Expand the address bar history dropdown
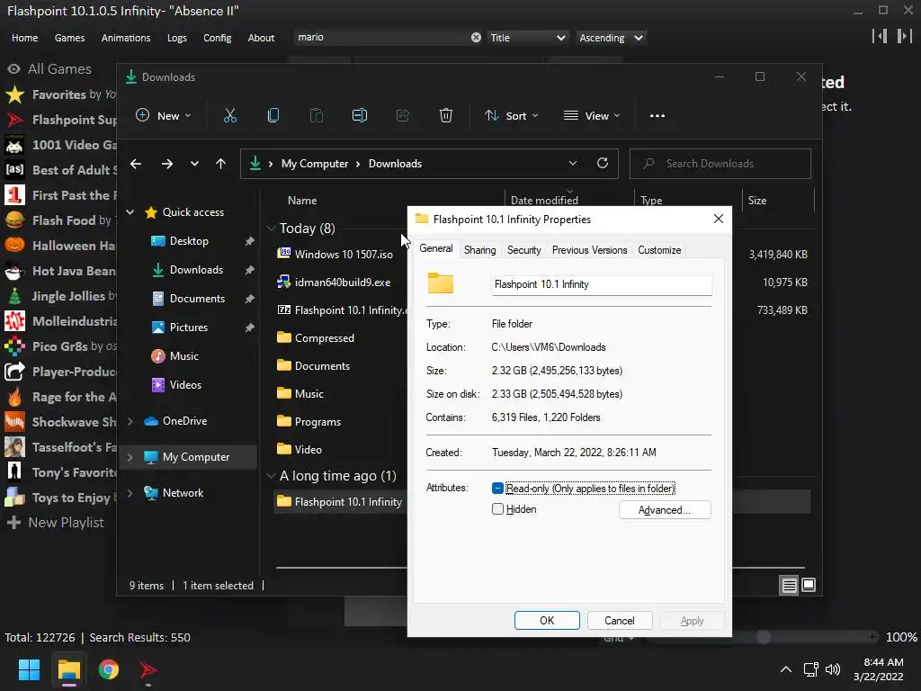The image size is (921, 691). 573,164
